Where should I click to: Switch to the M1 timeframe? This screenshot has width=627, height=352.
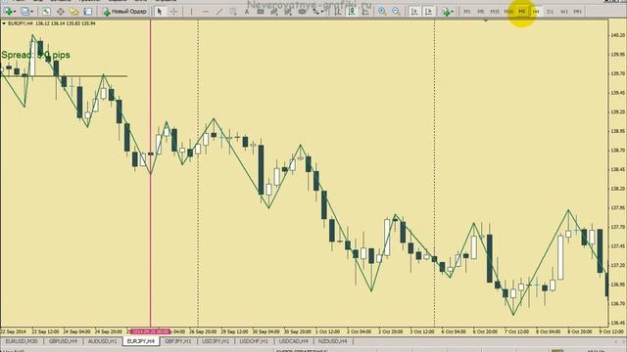pos(467,12)
